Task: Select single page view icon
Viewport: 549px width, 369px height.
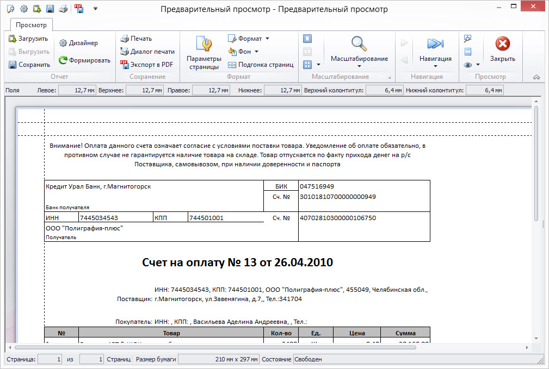Action: pos(307,39)
